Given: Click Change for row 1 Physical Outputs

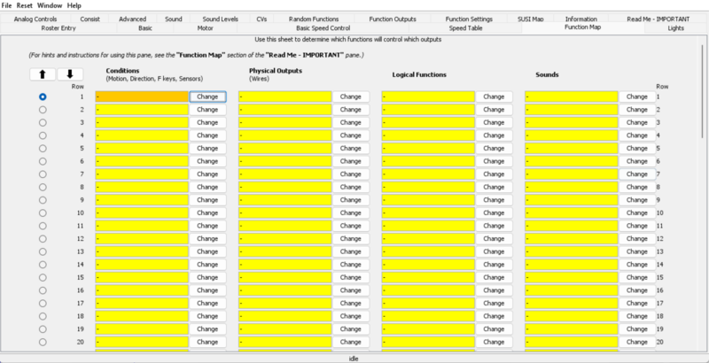Looking at the screenshot, I should pos(350,97).
